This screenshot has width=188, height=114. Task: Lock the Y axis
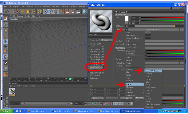pos(51,12)
